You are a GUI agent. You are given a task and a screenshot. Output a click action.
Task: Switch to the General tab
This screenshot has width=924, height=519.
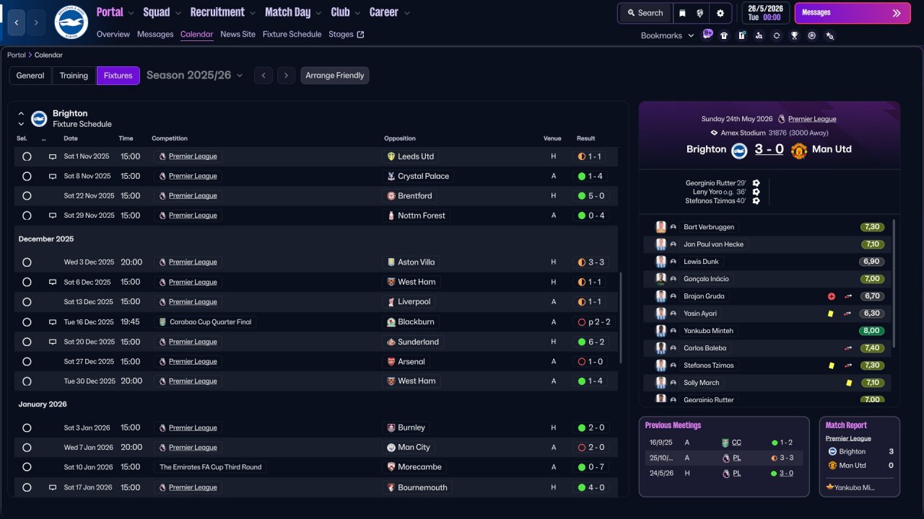pyautogui.click(x=30, y=76)
